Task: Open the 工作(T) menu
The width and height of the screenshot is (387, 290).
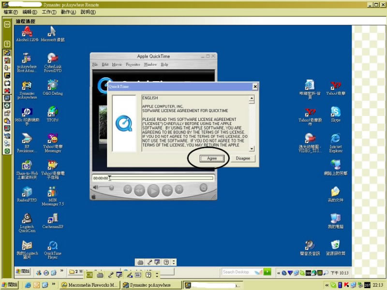Action: 49,12
